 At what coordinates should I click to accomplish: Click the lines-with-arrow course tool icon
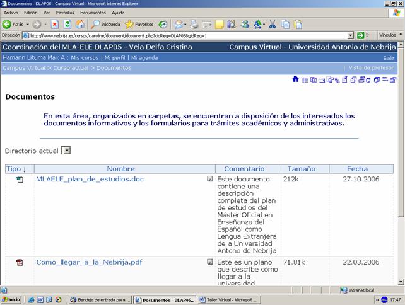pyautogui.click(x=385, y=79)
